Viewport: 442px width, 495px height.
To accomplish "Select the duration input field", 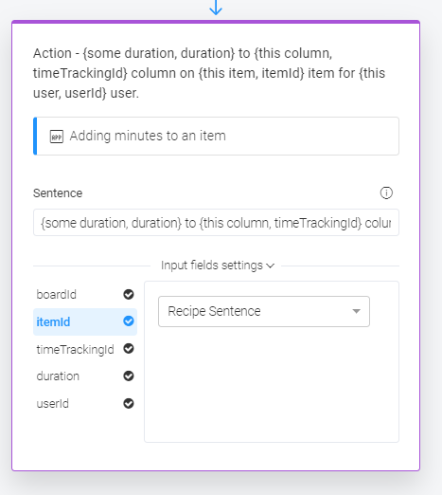I will tap(85, 376).
